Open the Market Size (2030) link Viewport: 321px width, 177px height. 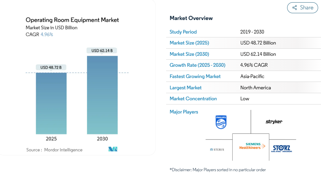click(189, 54)
